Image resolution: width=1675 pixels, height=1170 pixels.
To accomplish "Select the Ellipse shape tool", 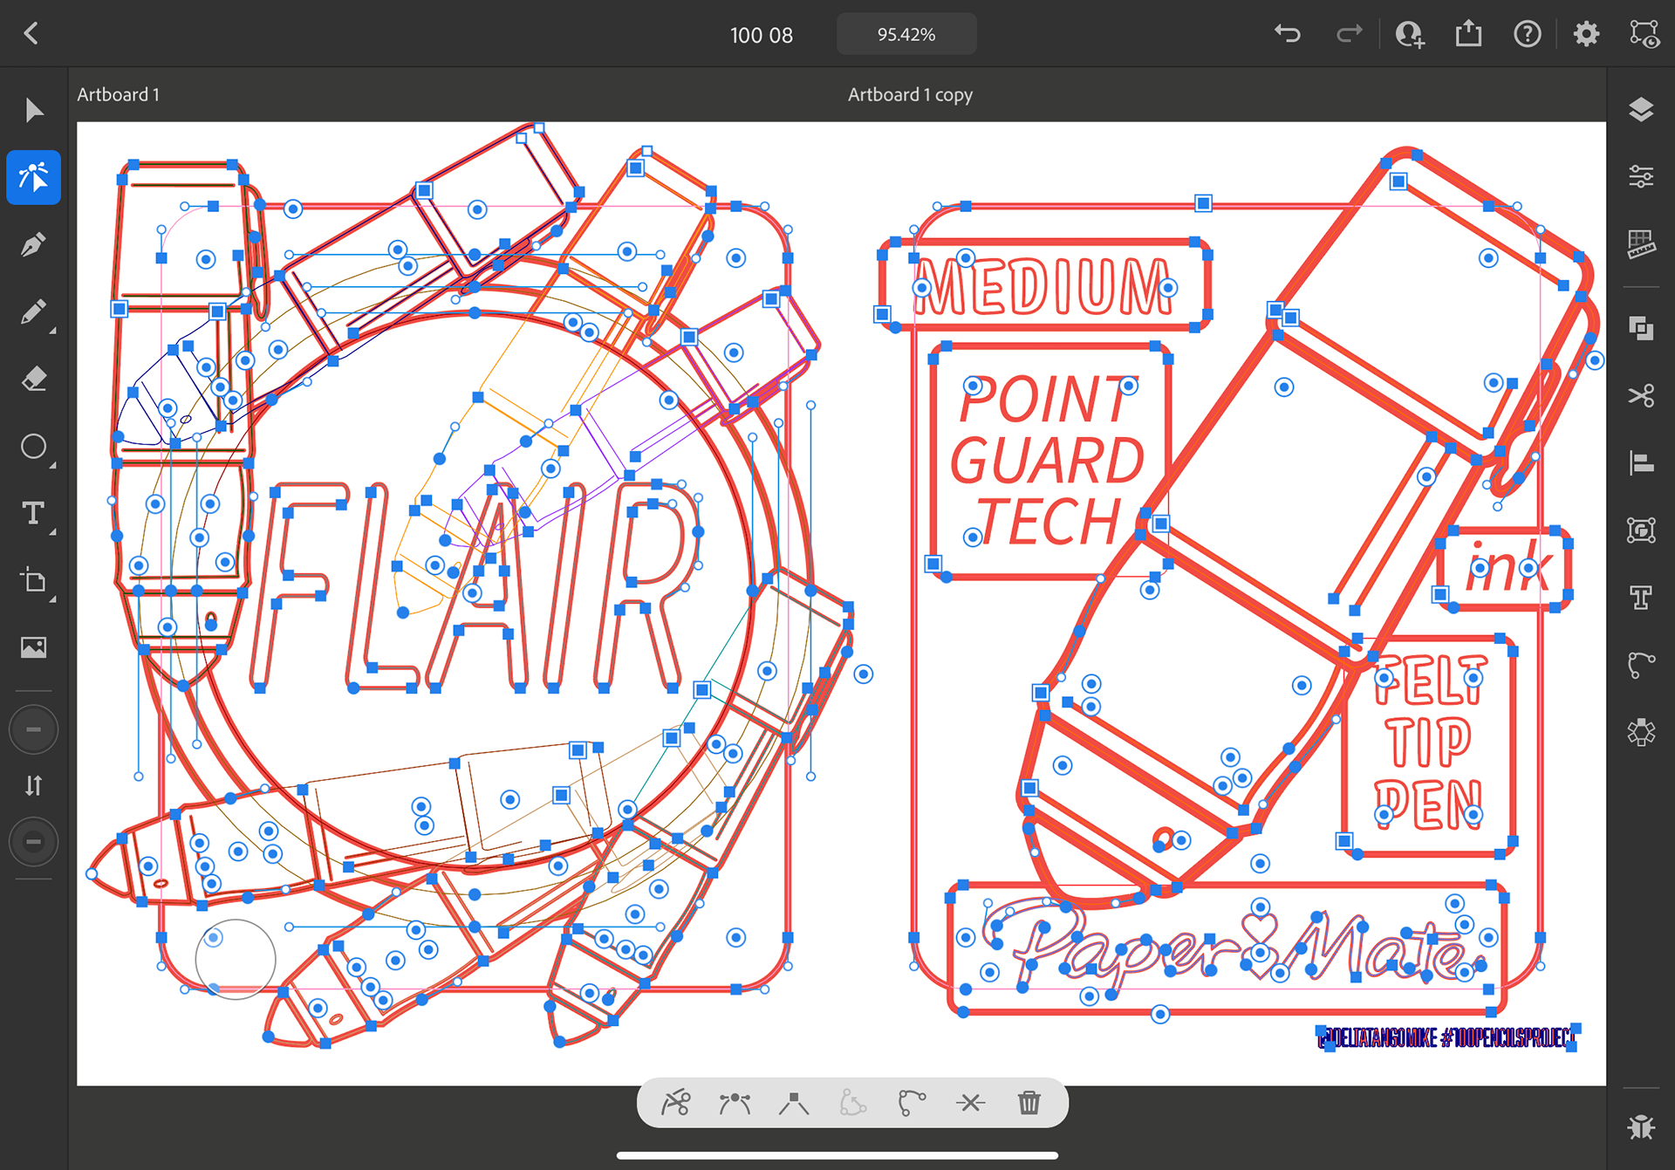I will [34, 447].
